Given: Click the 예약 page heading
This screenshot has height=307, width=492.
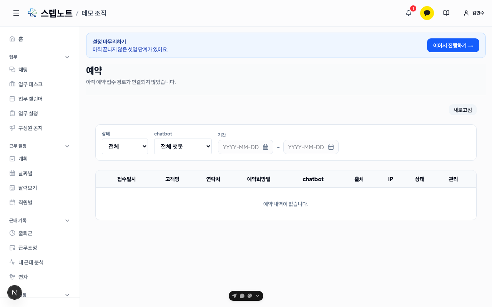Looking at the screenshot, I should [x=94, y=71].
